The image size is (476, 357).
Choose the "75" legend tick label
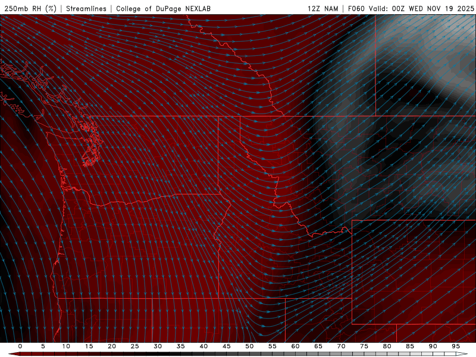point(364,346)
